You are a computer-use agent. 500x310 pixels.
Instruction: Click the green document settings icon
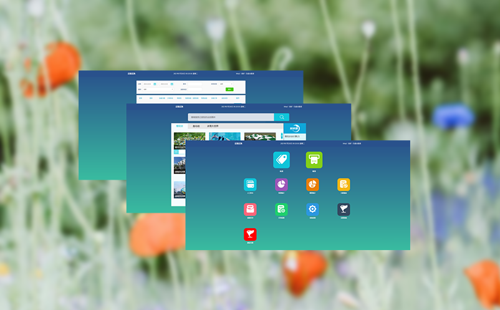coord(281,210)
